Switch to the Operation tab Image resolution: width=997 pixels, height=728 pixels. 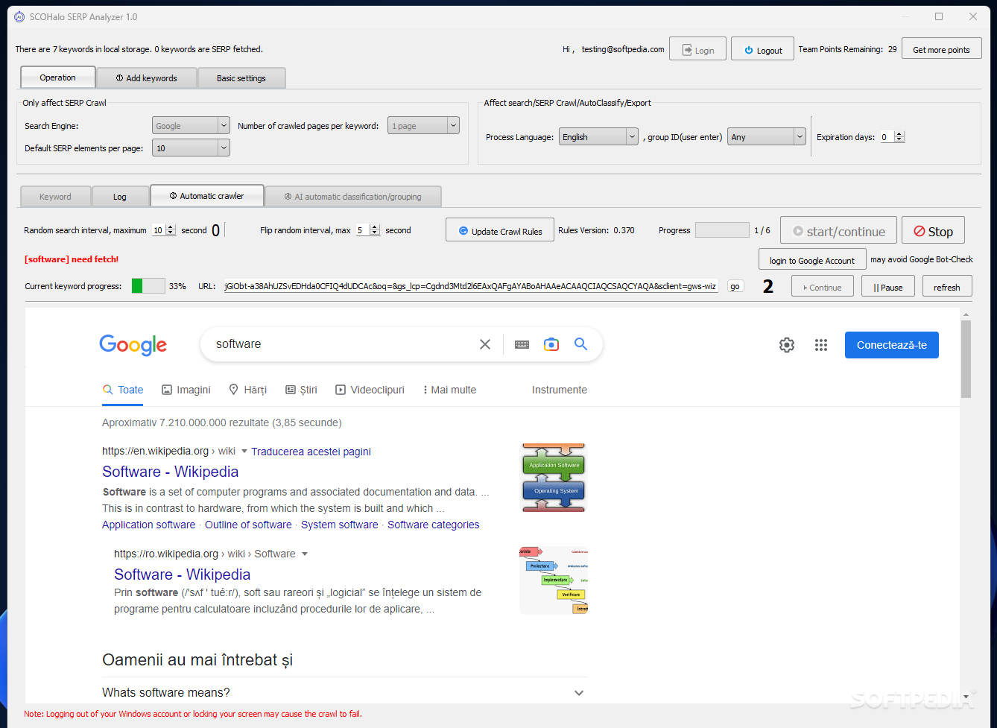point(58,77)
